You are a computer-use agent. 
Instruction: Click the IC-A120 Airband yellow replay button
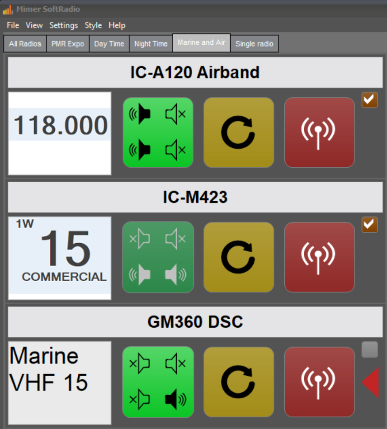coord(239,132)
